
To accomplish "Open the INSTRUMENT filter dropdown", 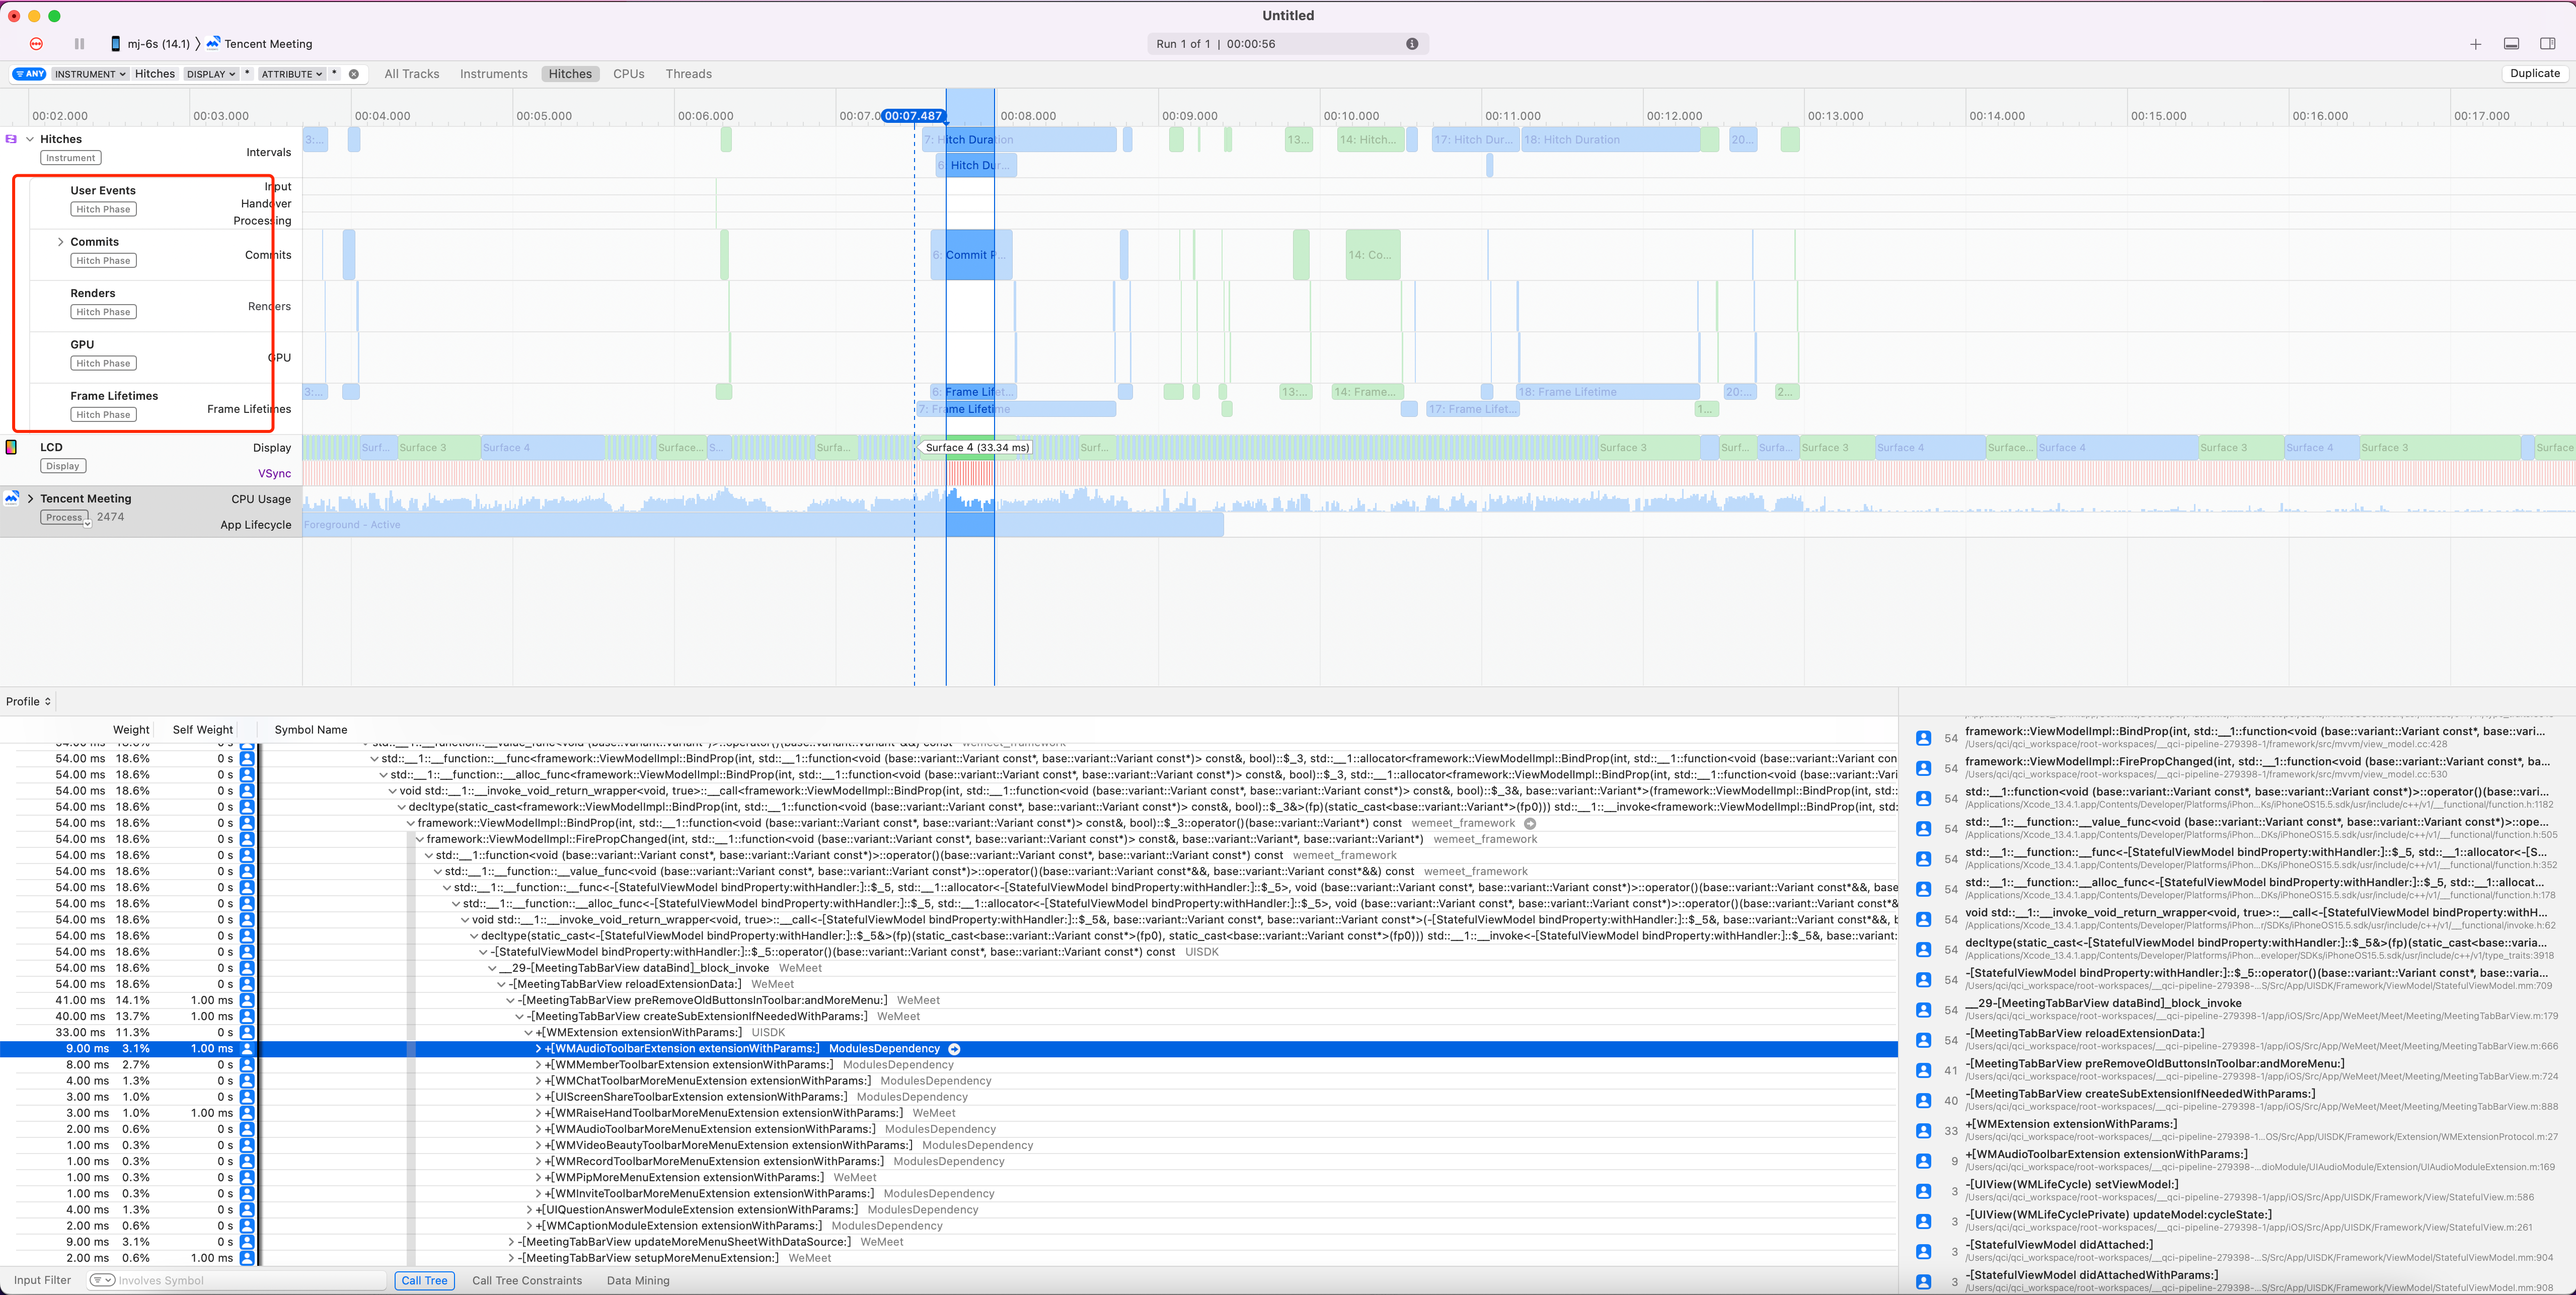I will pyautogui.click(x=90, y=74).
